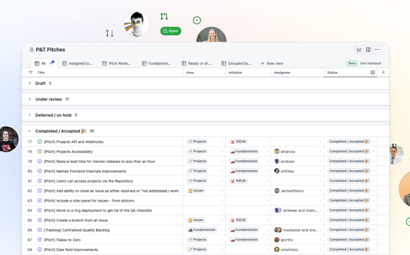Click 10D28 initiative tag on row 81

(x=238, y=181)
